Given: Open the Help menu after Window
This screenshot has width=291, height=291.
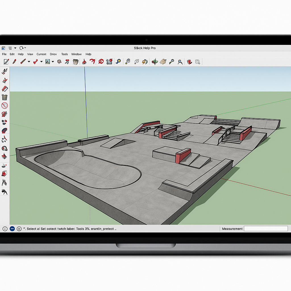Looking at the screenshot, I should tap(88, 54).
